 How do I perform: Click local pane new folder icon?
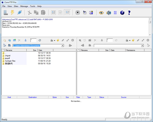[14, 40]
